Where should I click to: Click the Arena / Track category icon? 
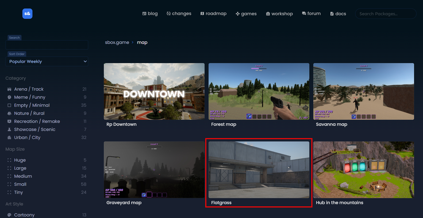[9, 89]
